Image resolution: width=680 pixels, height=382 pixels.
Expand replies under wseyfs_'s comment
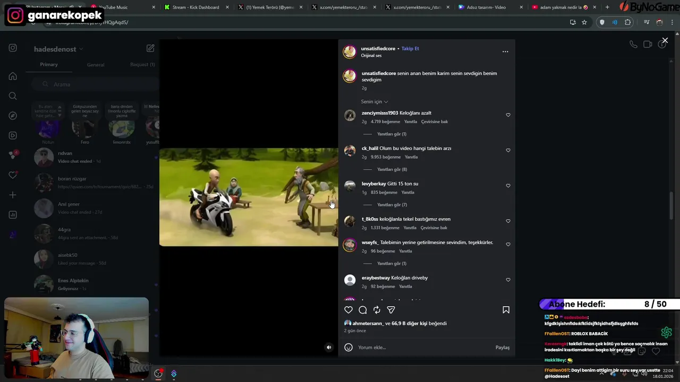pos(392,264)
